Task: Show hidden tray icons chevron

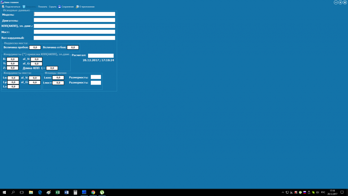Action: click(x=283, y=193)
